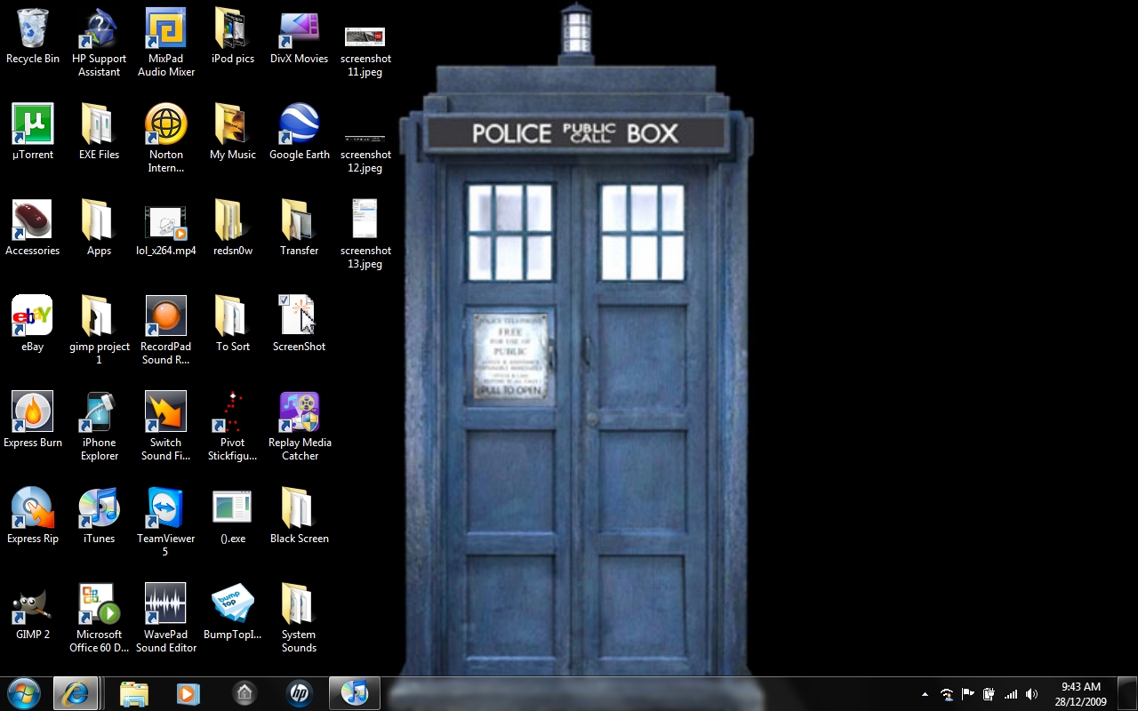
Task: Select the WavePad Sound Editor shortcut
Action: 165,604
